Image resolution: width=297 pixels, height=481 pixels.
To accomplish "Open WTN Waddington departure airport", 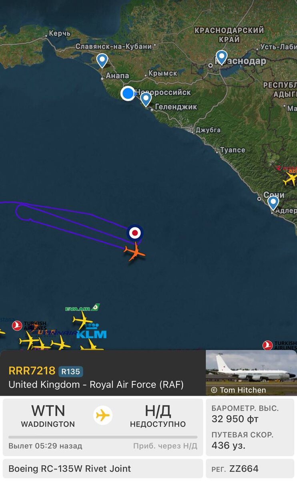I will 48,416.
